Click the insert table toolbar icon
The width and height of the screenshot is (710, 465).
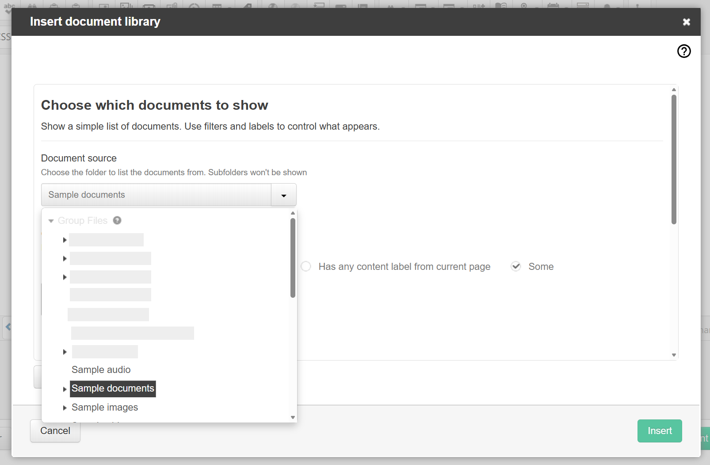point(218,6)
